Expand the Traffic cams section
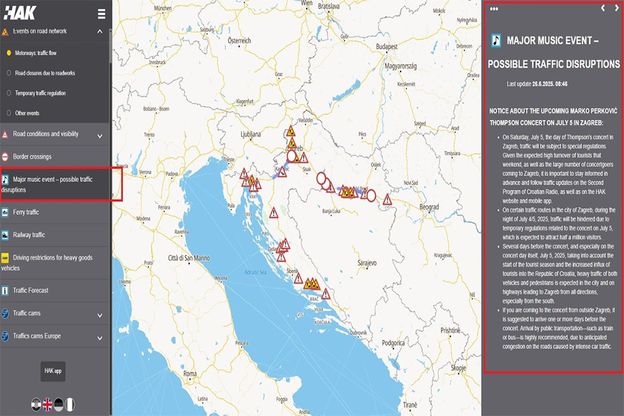 pos(100,315)
